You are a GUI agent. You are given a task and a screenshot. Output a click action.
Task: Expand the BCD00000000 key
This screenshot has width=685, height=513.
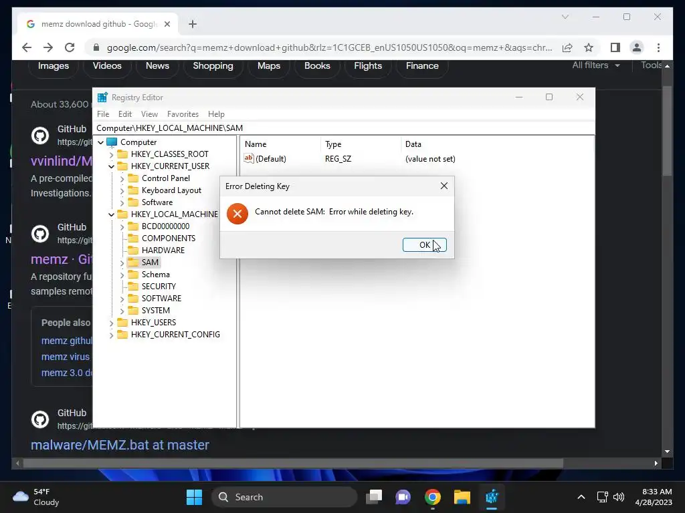click(122, 226)
